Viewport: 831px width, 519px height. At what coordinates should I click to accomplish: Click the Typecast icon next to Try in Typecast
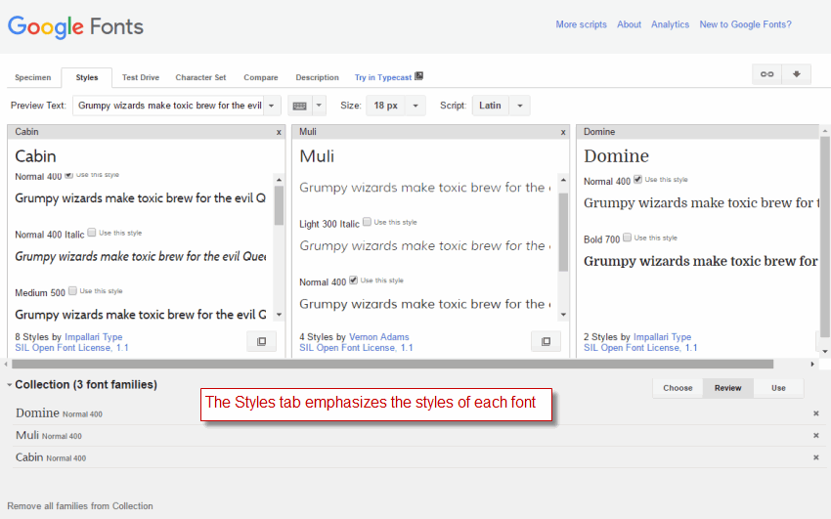click(x=418, y=76)
